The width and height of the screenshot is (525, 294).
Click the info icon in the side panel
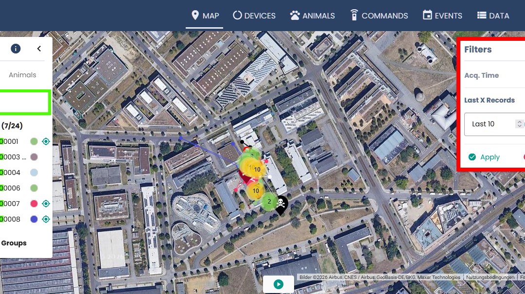pos(16,49)
